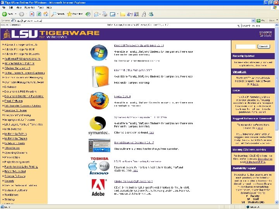279x209 pixels.
Task: Open the Email Software category link
Action: pos(14,101)
